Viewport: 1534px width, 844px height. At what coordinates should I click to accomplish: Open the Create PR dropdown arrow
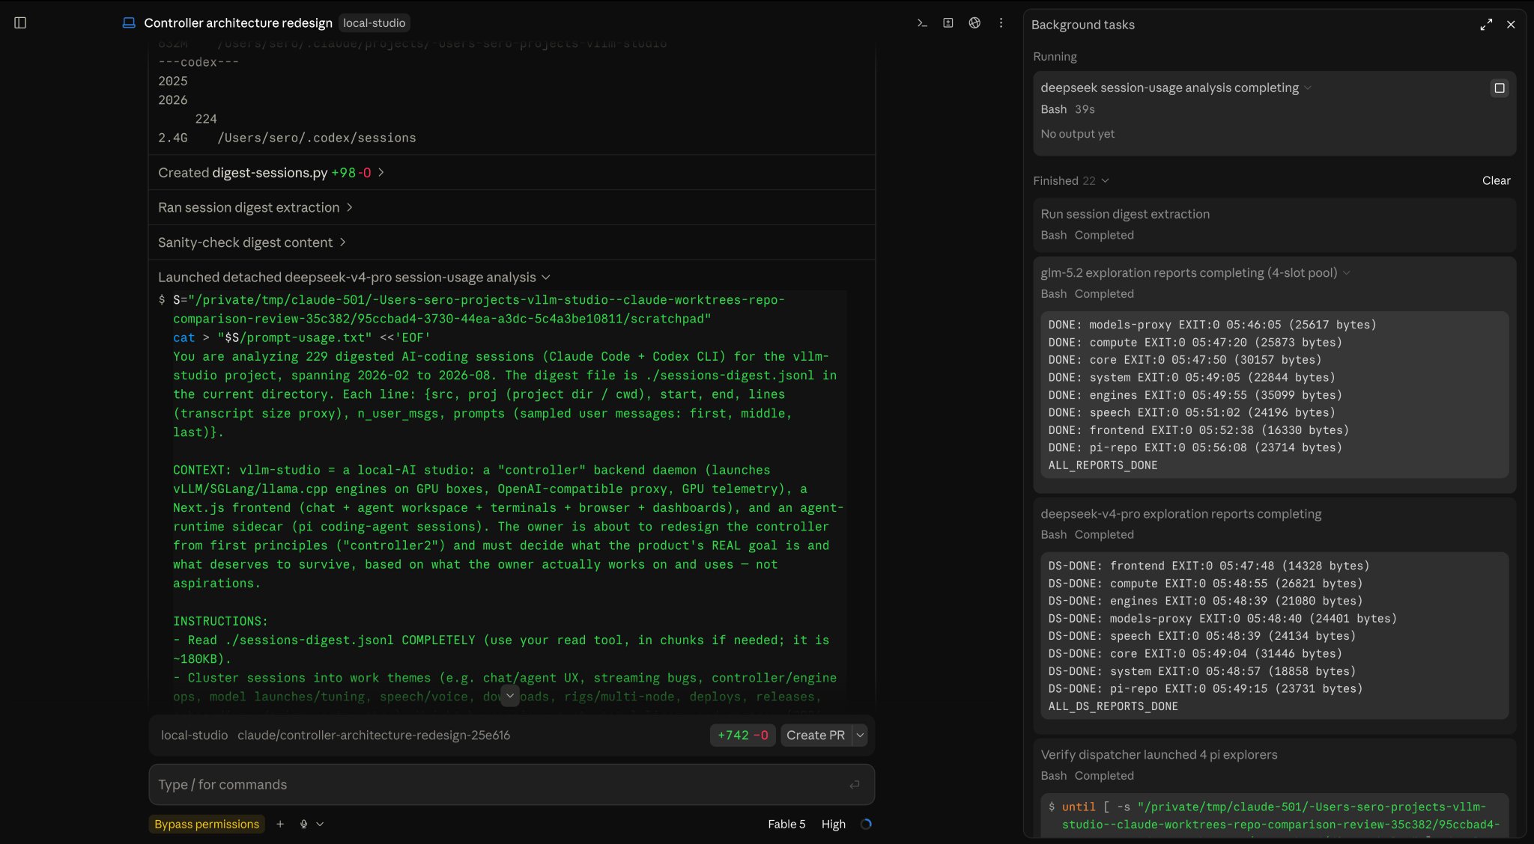coord(860,736)
